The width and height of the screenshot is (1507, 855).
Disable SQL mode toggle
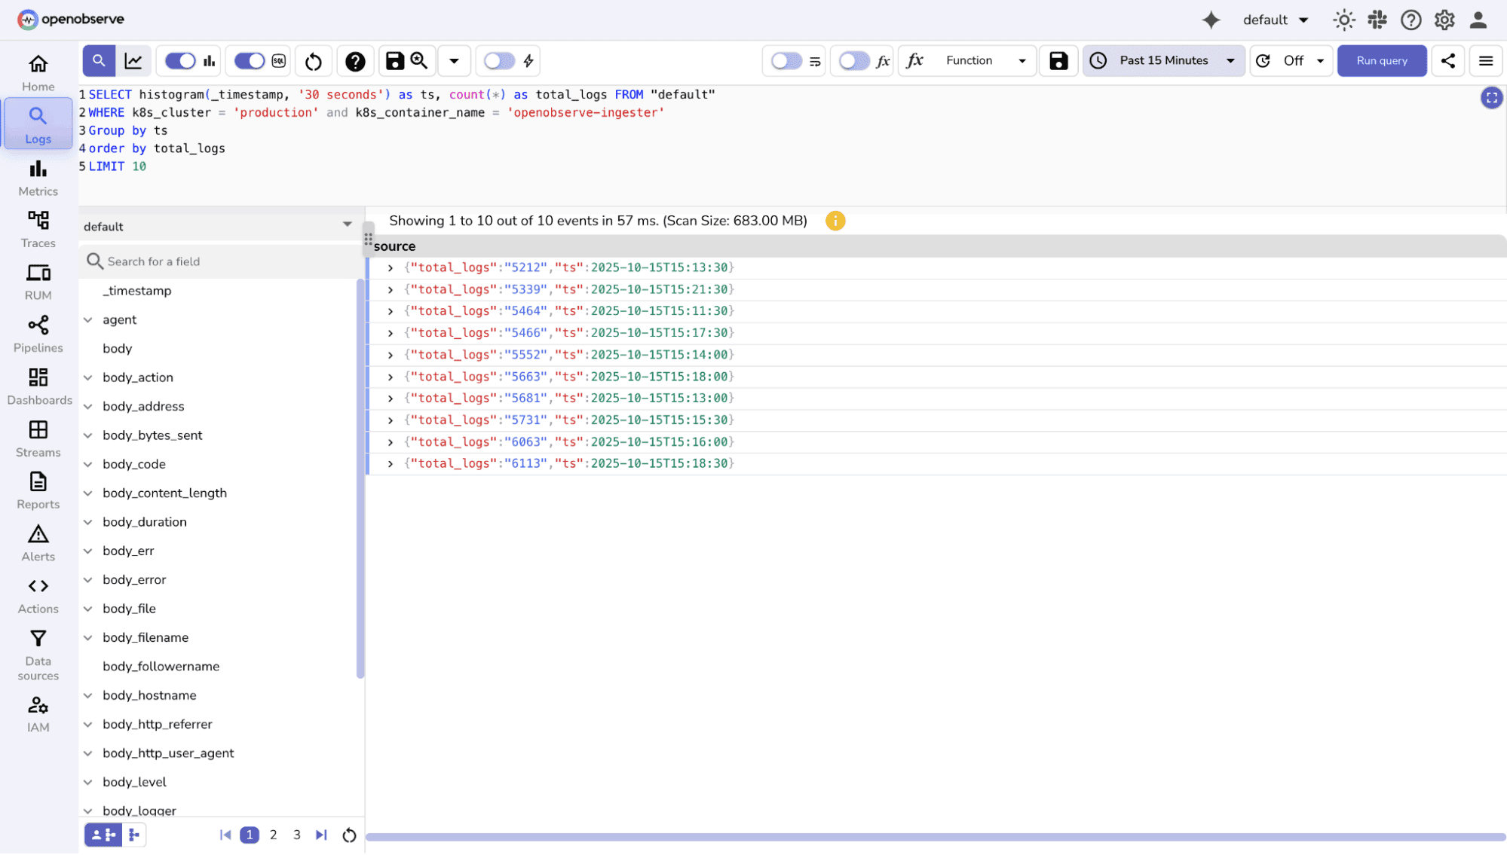[249, 60]
